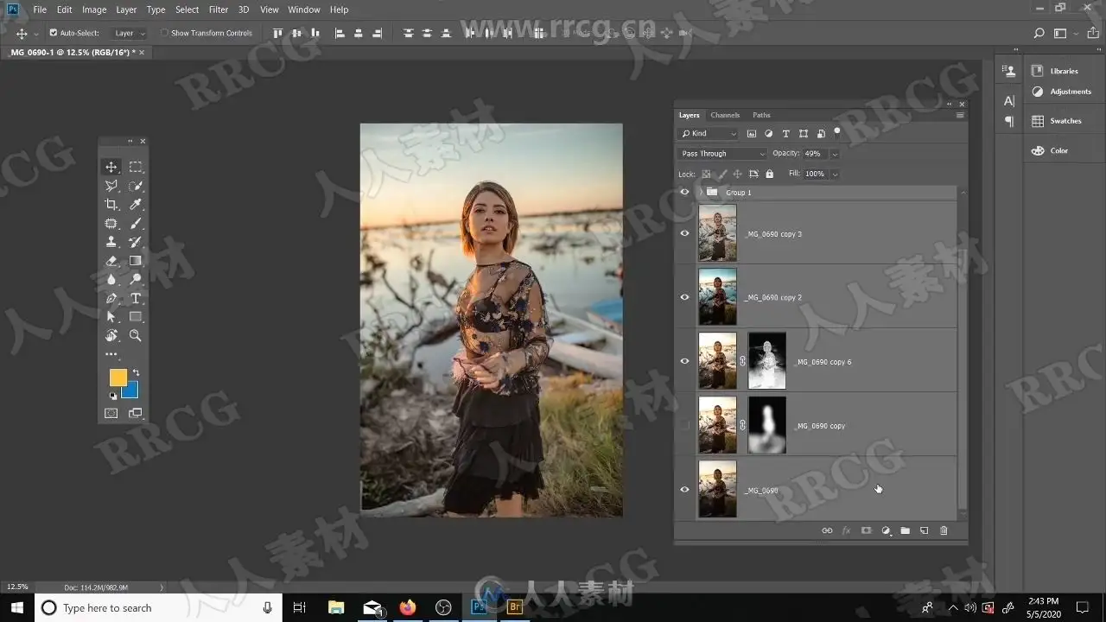Add a layer mask icon
The image size is (1106, 622).
coord(866,530)
